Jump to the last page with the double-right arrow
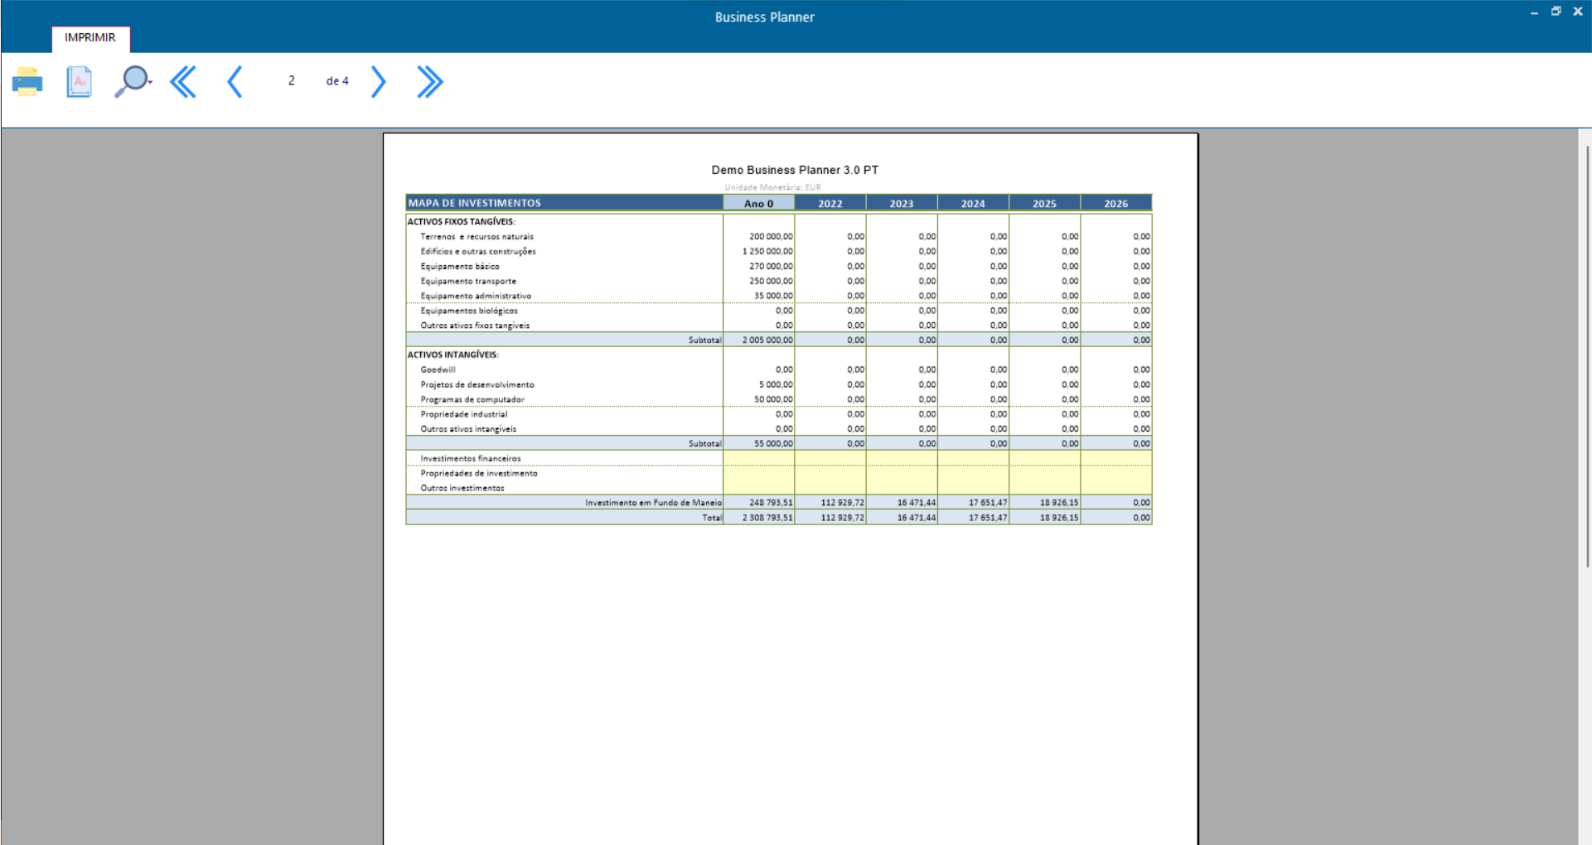This screenshot has width=1592, height=845. click(429, 81)
